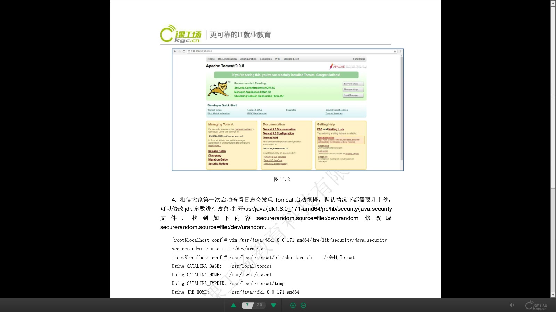Click the vertical scrollbar thumb
556x312 pixels.
click(x=553, y=97)
